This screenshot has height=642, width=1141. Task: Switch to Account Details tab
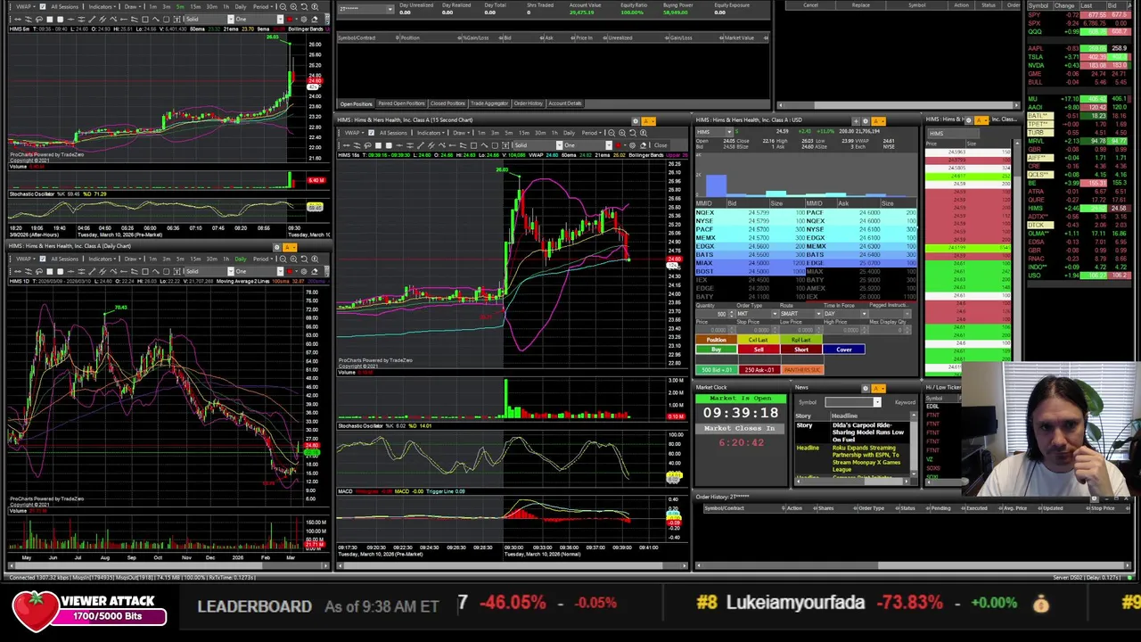click(x=564, y=103)
